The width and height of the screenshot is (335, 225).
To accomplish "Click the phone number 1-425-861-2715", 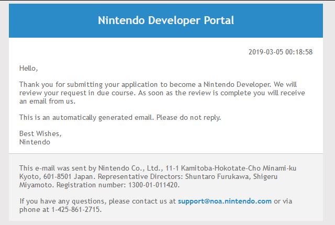I will 76,209.
